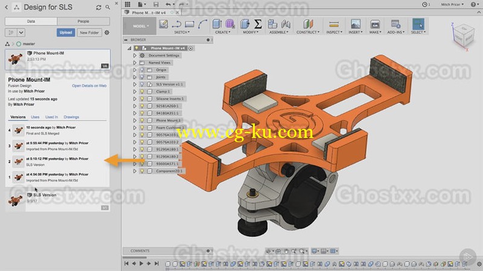Image resolution: width=483 pixels, height=271 pixels.
Task: Expand the Document Settings node
Action: pos(135,55)
